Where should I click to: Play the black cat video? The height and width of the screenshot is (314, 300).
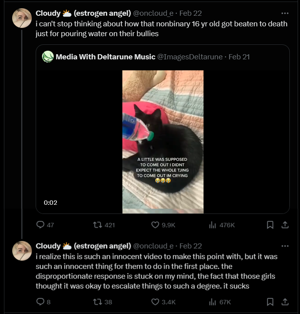pyautogui.click(x=163, y=141)
